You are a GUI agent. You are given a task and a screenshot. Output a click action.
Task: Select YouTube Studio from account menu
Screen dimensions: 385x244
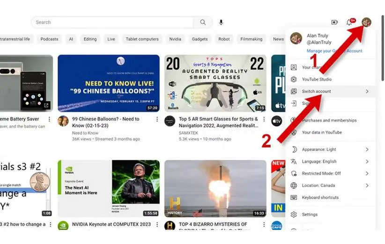[x=317, y=79]
